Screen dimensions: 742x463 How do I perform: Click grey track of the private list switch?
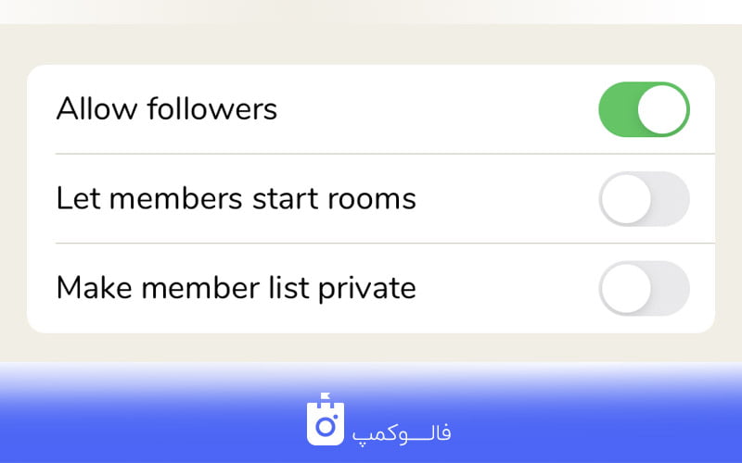click(671, 288)
